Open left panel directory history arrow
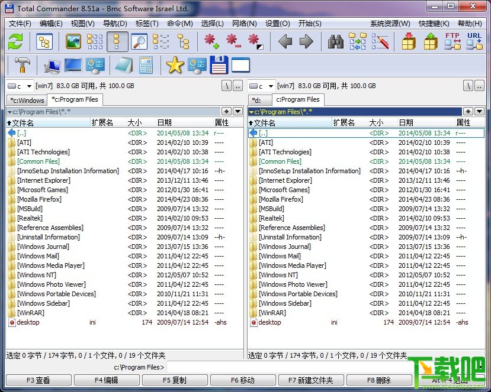The width and height of the screenshot is (491, 392). click(238, 111)
